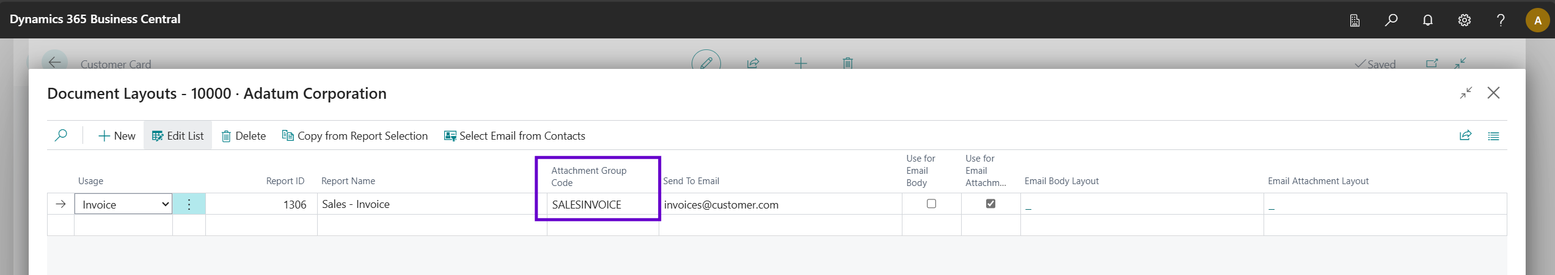Screen dimensions: 1555x275
Task: Close the Document Layouts dialog
Action: tap(1493, 93)
